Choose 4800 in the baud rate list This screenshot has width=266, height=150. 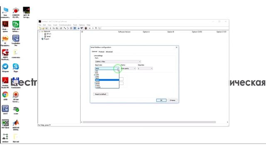tap(107, 78)
